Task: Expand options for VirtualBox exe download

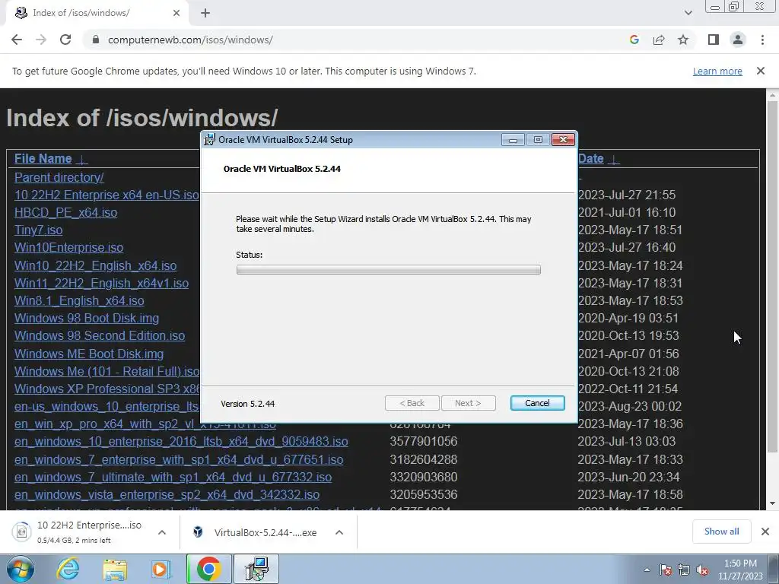Action: coord(339,532)
